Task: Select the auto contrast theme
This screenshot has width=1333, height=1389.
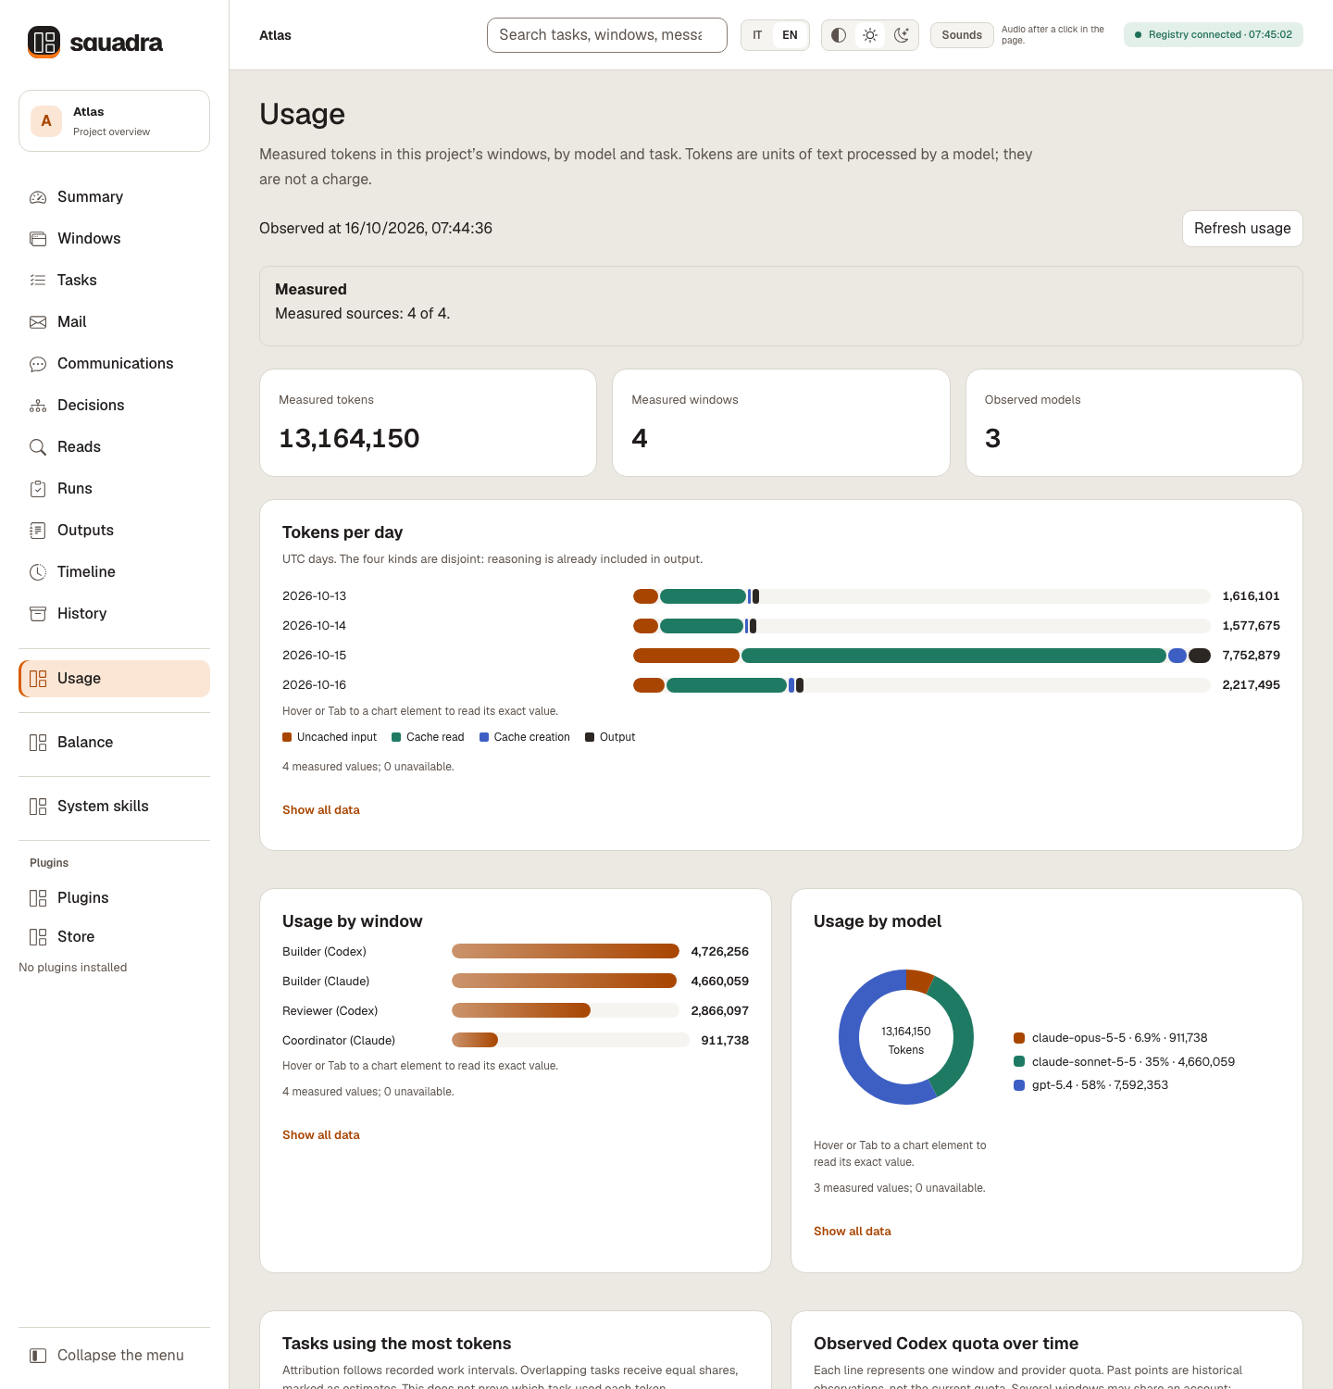Action: [x=839, y=35]
